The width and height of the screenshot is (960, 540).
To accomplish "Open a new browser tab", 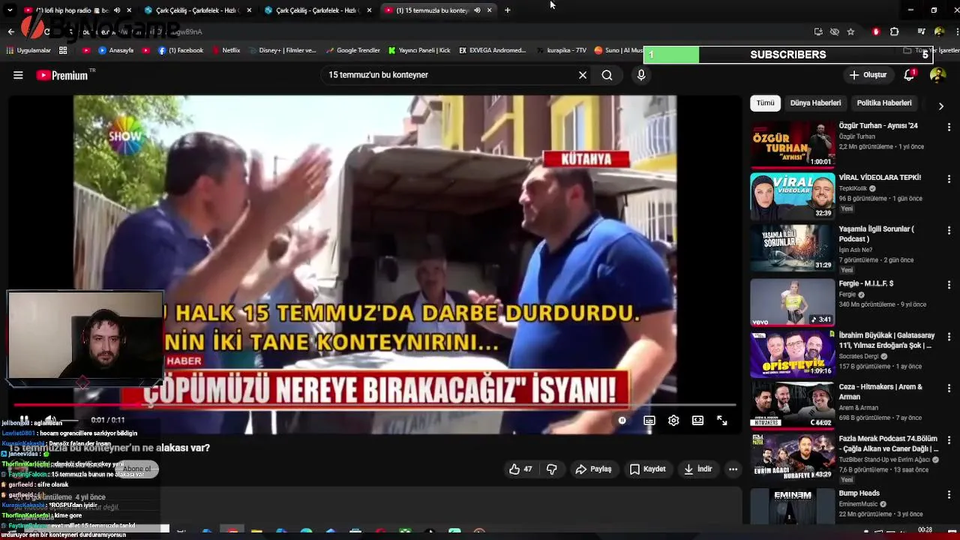I will point(508,10).
